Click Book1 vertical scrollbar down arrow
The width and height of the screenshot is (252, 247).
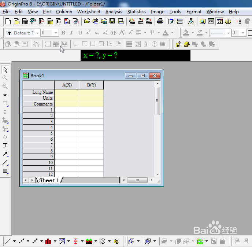tap(157, 174)
